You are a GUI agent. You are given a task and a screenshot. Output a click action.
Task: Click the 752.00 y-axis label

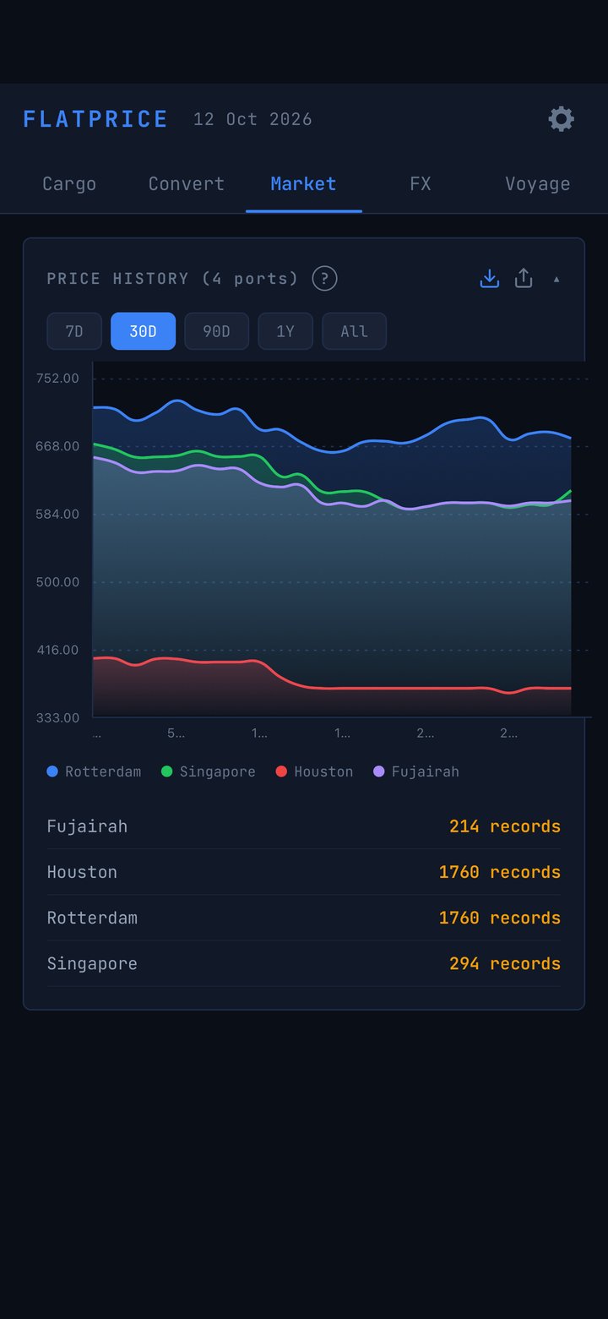pyautogui.click(x=57, y=378)
